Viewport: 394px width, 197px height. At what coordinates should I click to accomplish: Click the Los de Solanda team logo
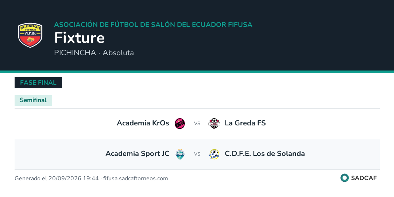[x=214, y=154]
